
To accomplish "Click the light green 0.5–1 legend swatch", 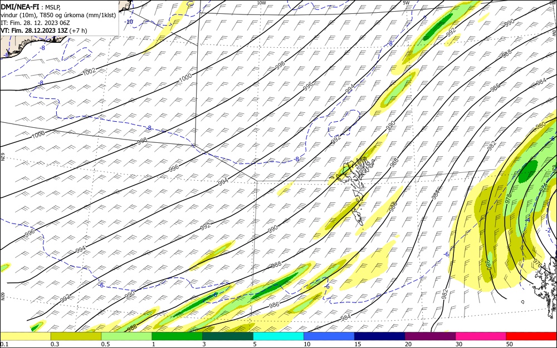I will point(126,336).
